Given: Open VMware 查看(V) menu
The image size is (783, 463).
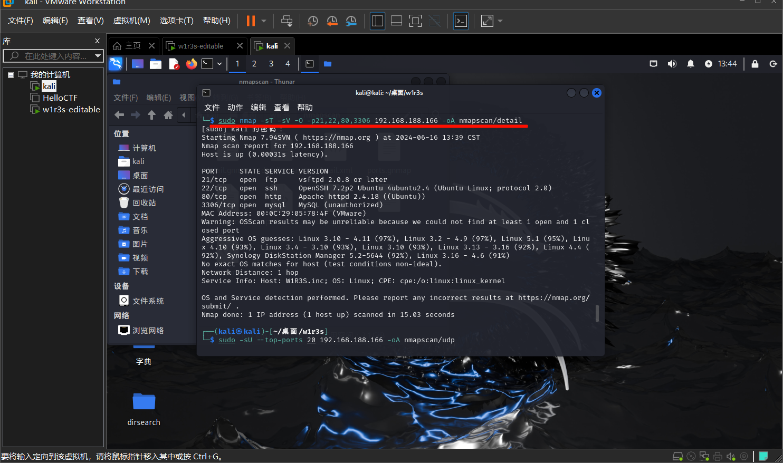Looking at the screenshot, I should [90, 21].
